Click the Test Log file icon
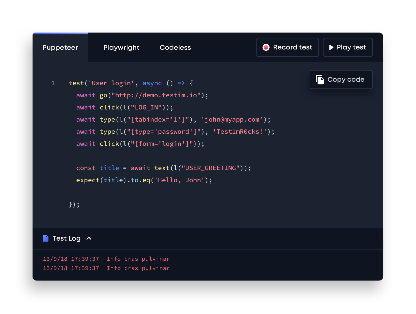Image resolution: width=416 pixels, height=314 pixels. pos(46,238)
